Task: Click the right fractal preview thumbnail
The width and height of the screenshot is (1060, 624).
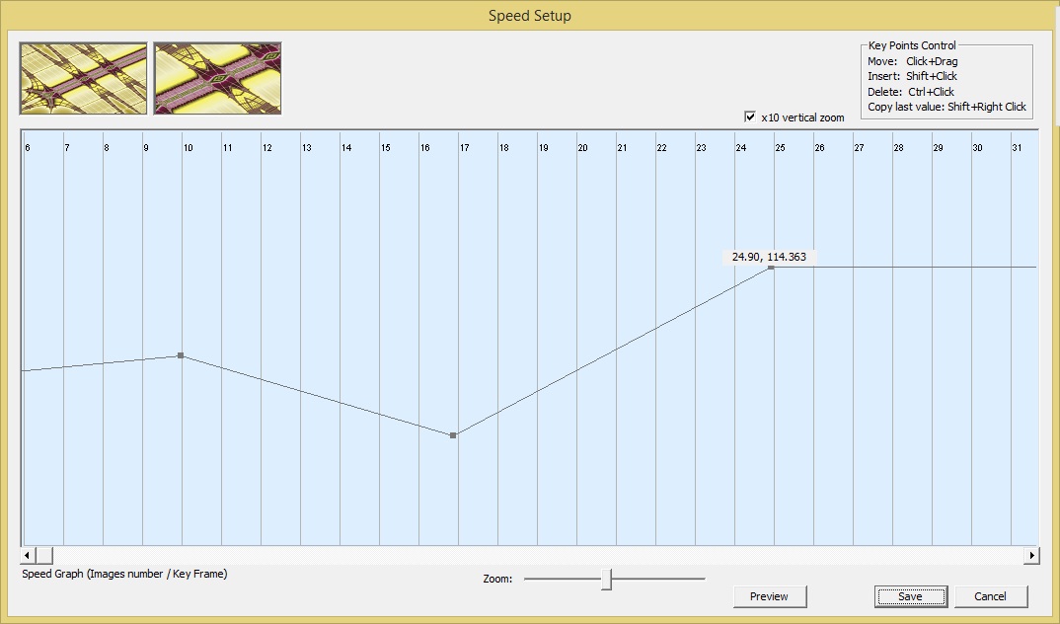Action: click(217, 78)
